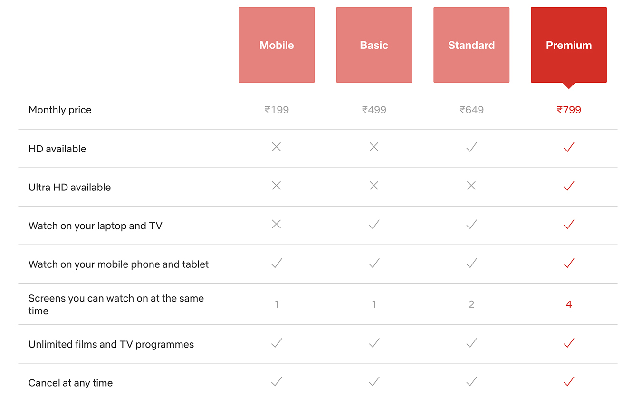Viewport: 632px width, 406px height.
Task: Click the Basic plan Ultra HD cross icon
Action: tap(374, 186)
